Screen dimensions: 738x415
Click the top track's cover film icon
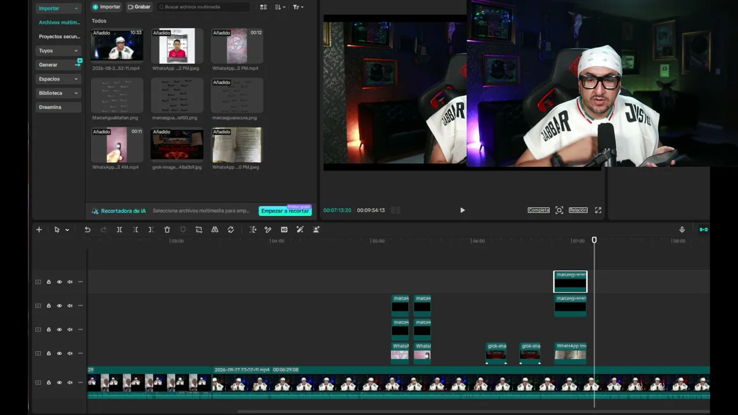point(38,282)
